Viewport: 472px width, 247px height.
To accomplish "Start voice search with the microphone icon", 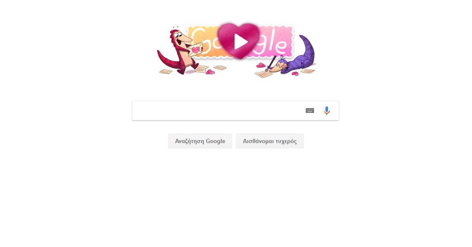I will click(x=327, y=110).
